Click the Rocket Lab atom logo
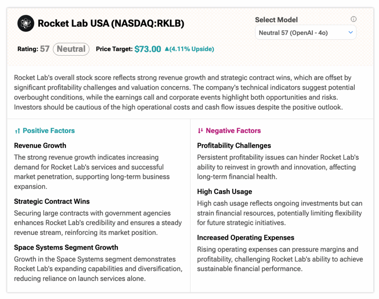The width and height of the screenshot is (379, 299). point(26,24)
